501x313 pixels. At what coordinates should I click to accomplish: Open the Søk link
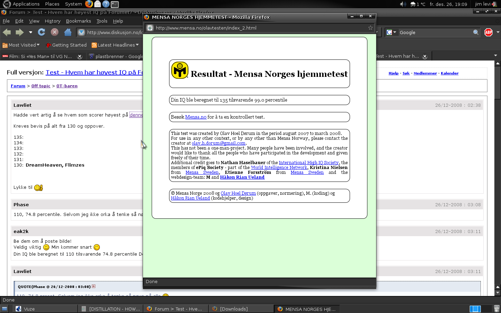(x=406, y=73)
